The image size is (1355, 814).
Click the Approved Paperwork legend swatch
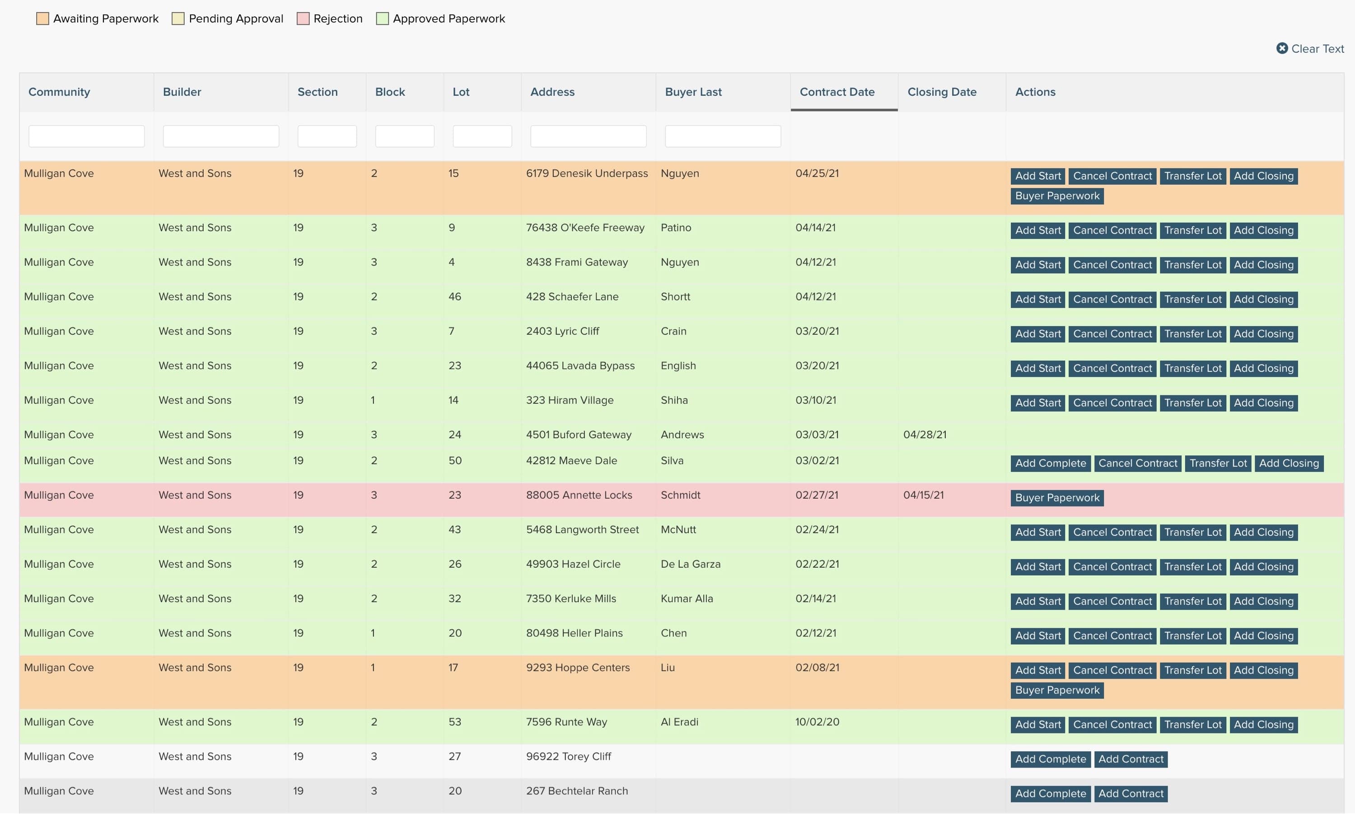[x=382, y=19]
